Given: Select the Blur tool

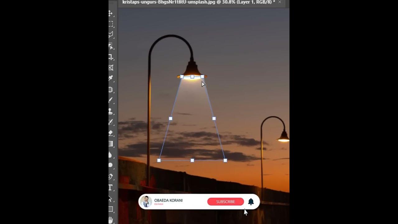Looking at the screenshot, I should [110, 155].
